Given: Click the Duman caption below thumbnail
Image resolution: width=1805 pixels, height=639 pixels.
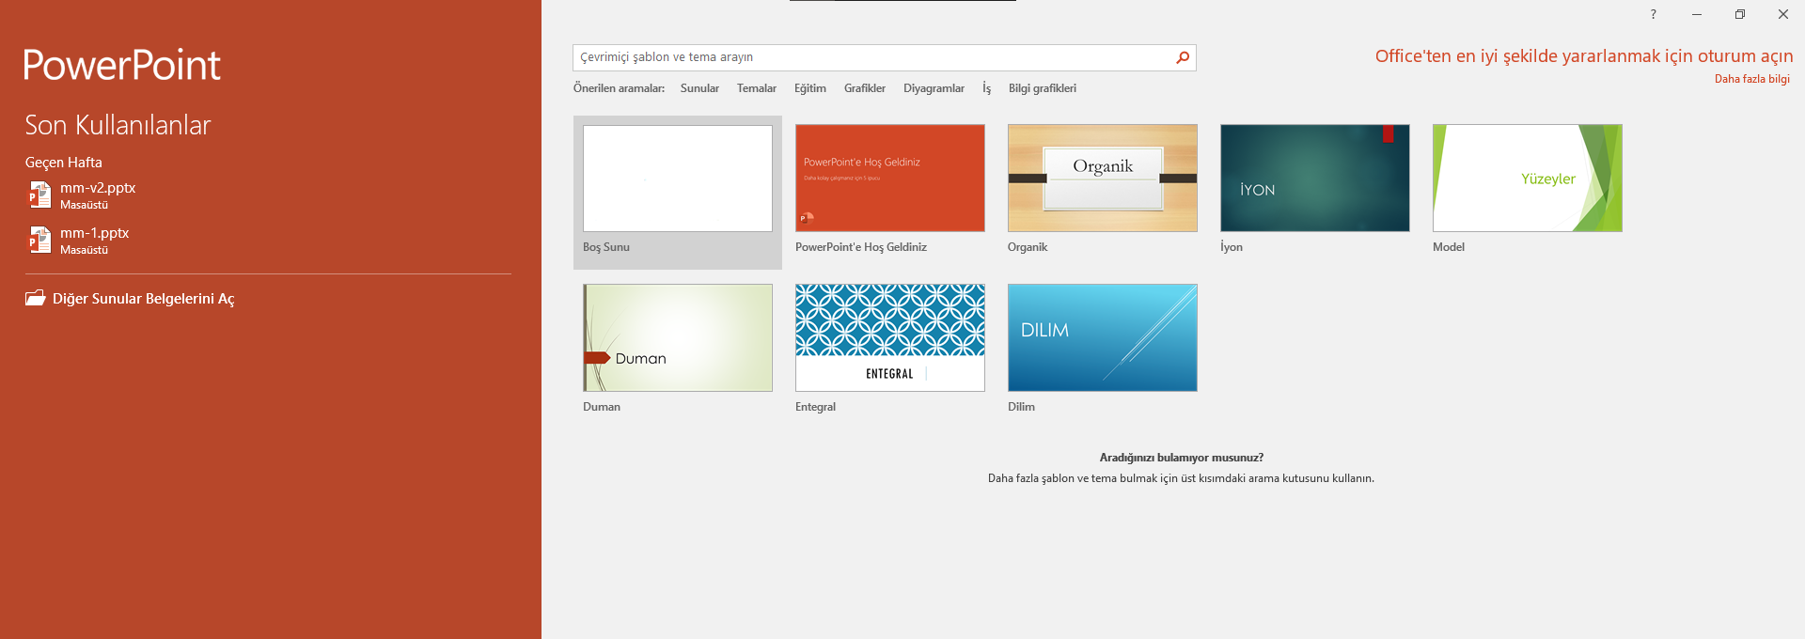Looking at the screenshot, I should [602, 407].
